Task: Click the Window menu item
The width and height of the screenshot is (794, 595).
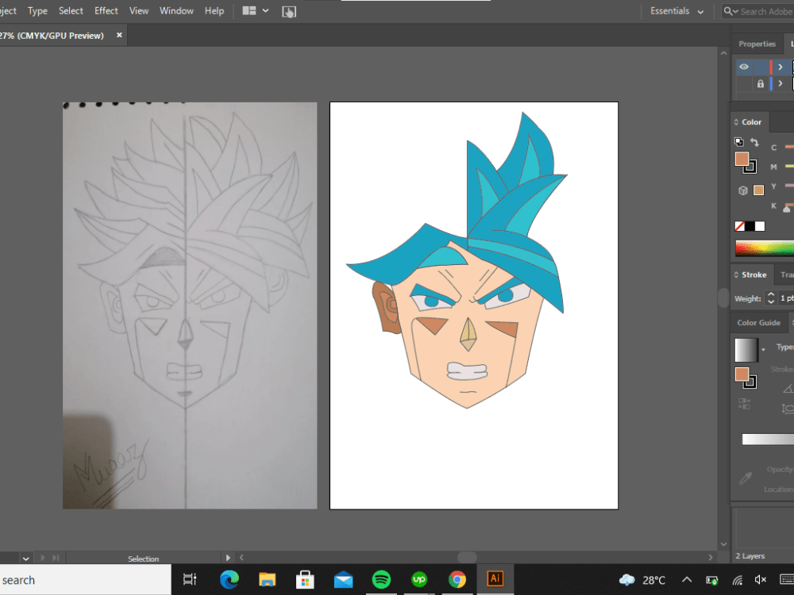Action: pyautogui.click(x=176, y=10)
